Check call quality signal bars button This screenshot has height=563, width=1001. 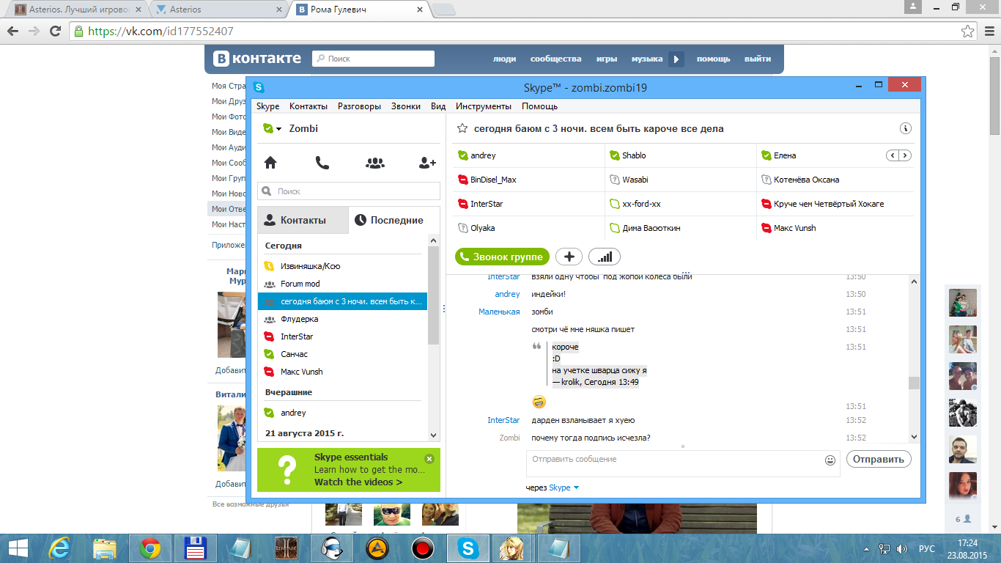[605, 257]
